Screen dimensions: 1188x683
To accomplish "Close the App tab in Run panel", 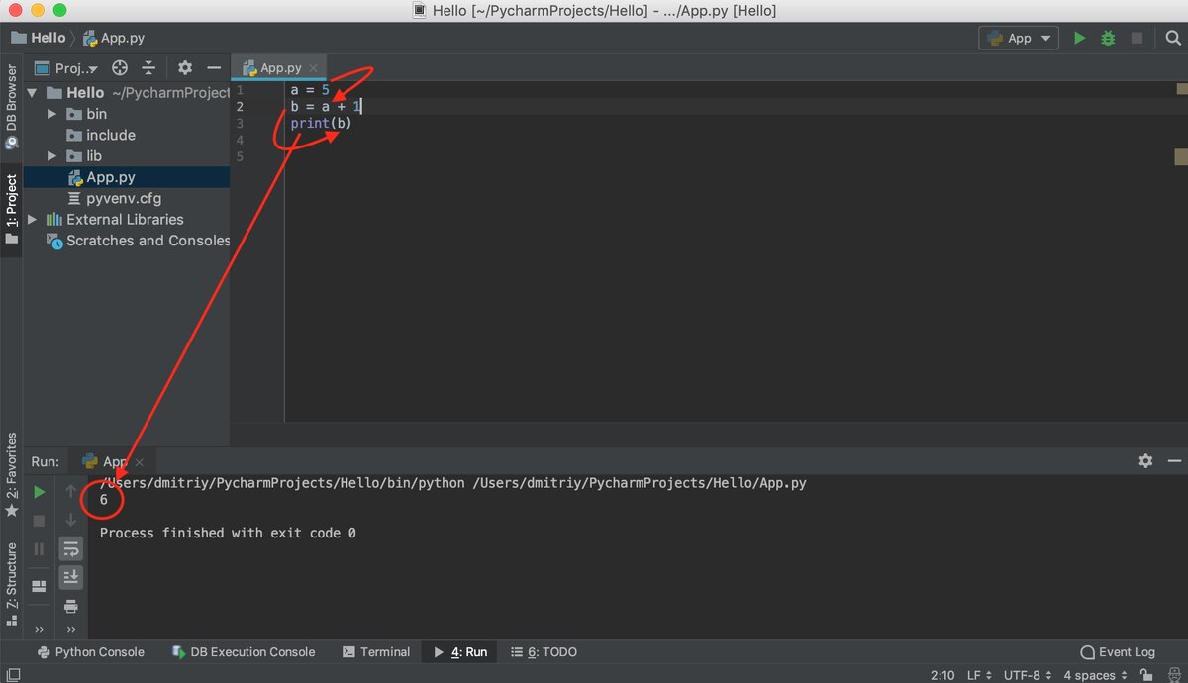I will [x=140, y=462].
